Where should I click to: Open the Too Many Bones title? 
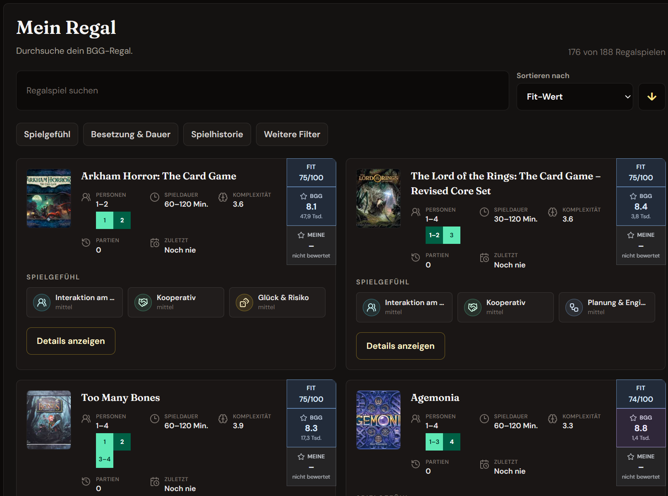[121, 398]
